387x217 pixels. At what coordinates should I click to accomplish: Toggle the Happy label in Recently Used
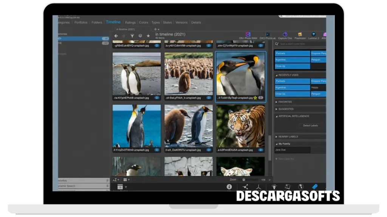(318, 87)
